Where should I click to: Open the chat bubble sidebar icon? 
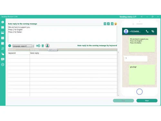(x=3, y=22)
